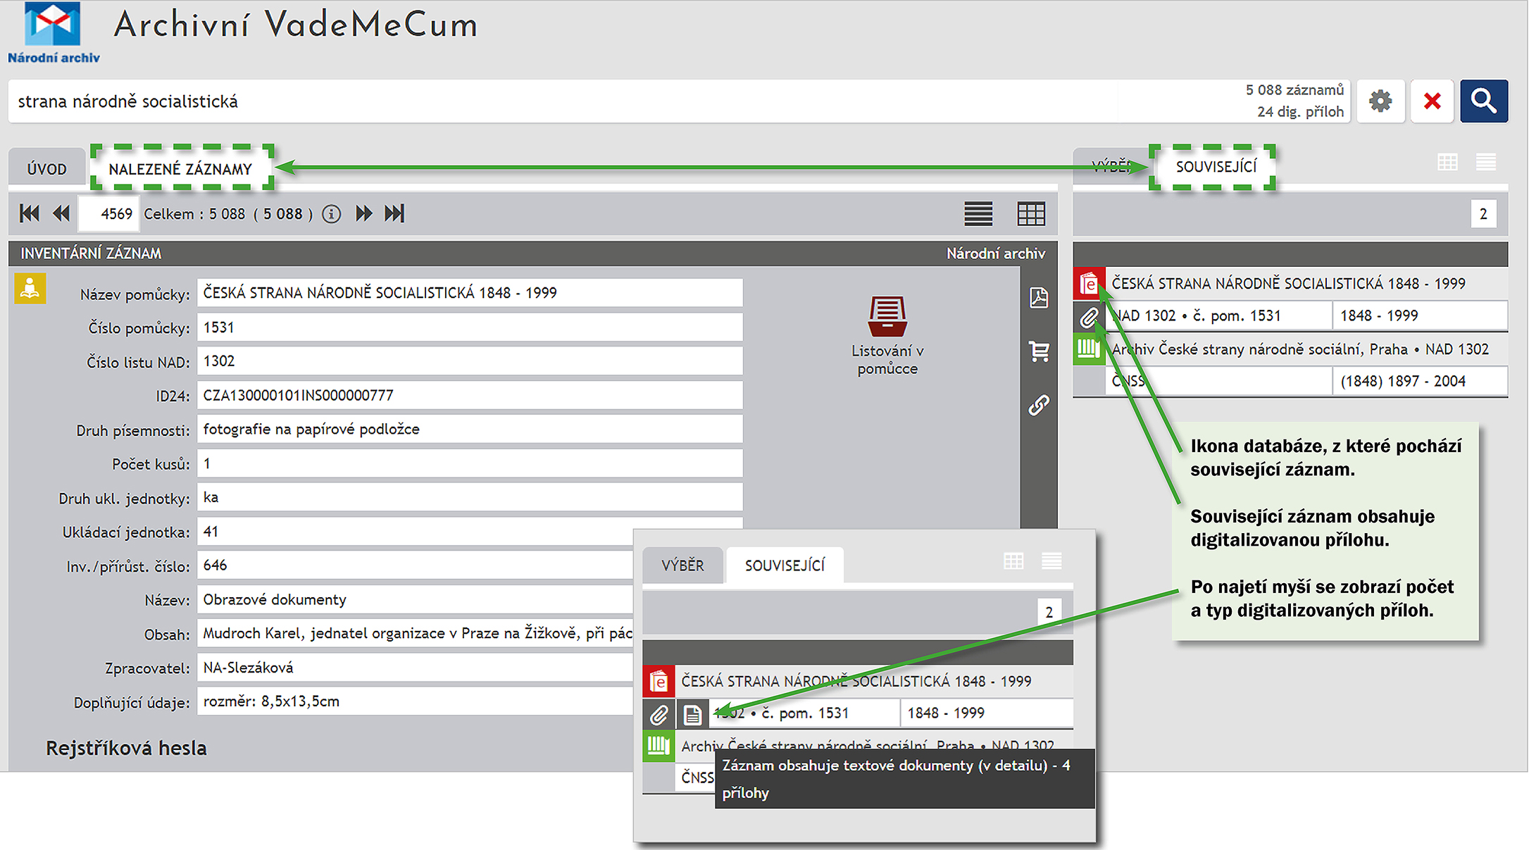
Task: Click list view icon in inset panel
Action: (x=1051, y=561)
